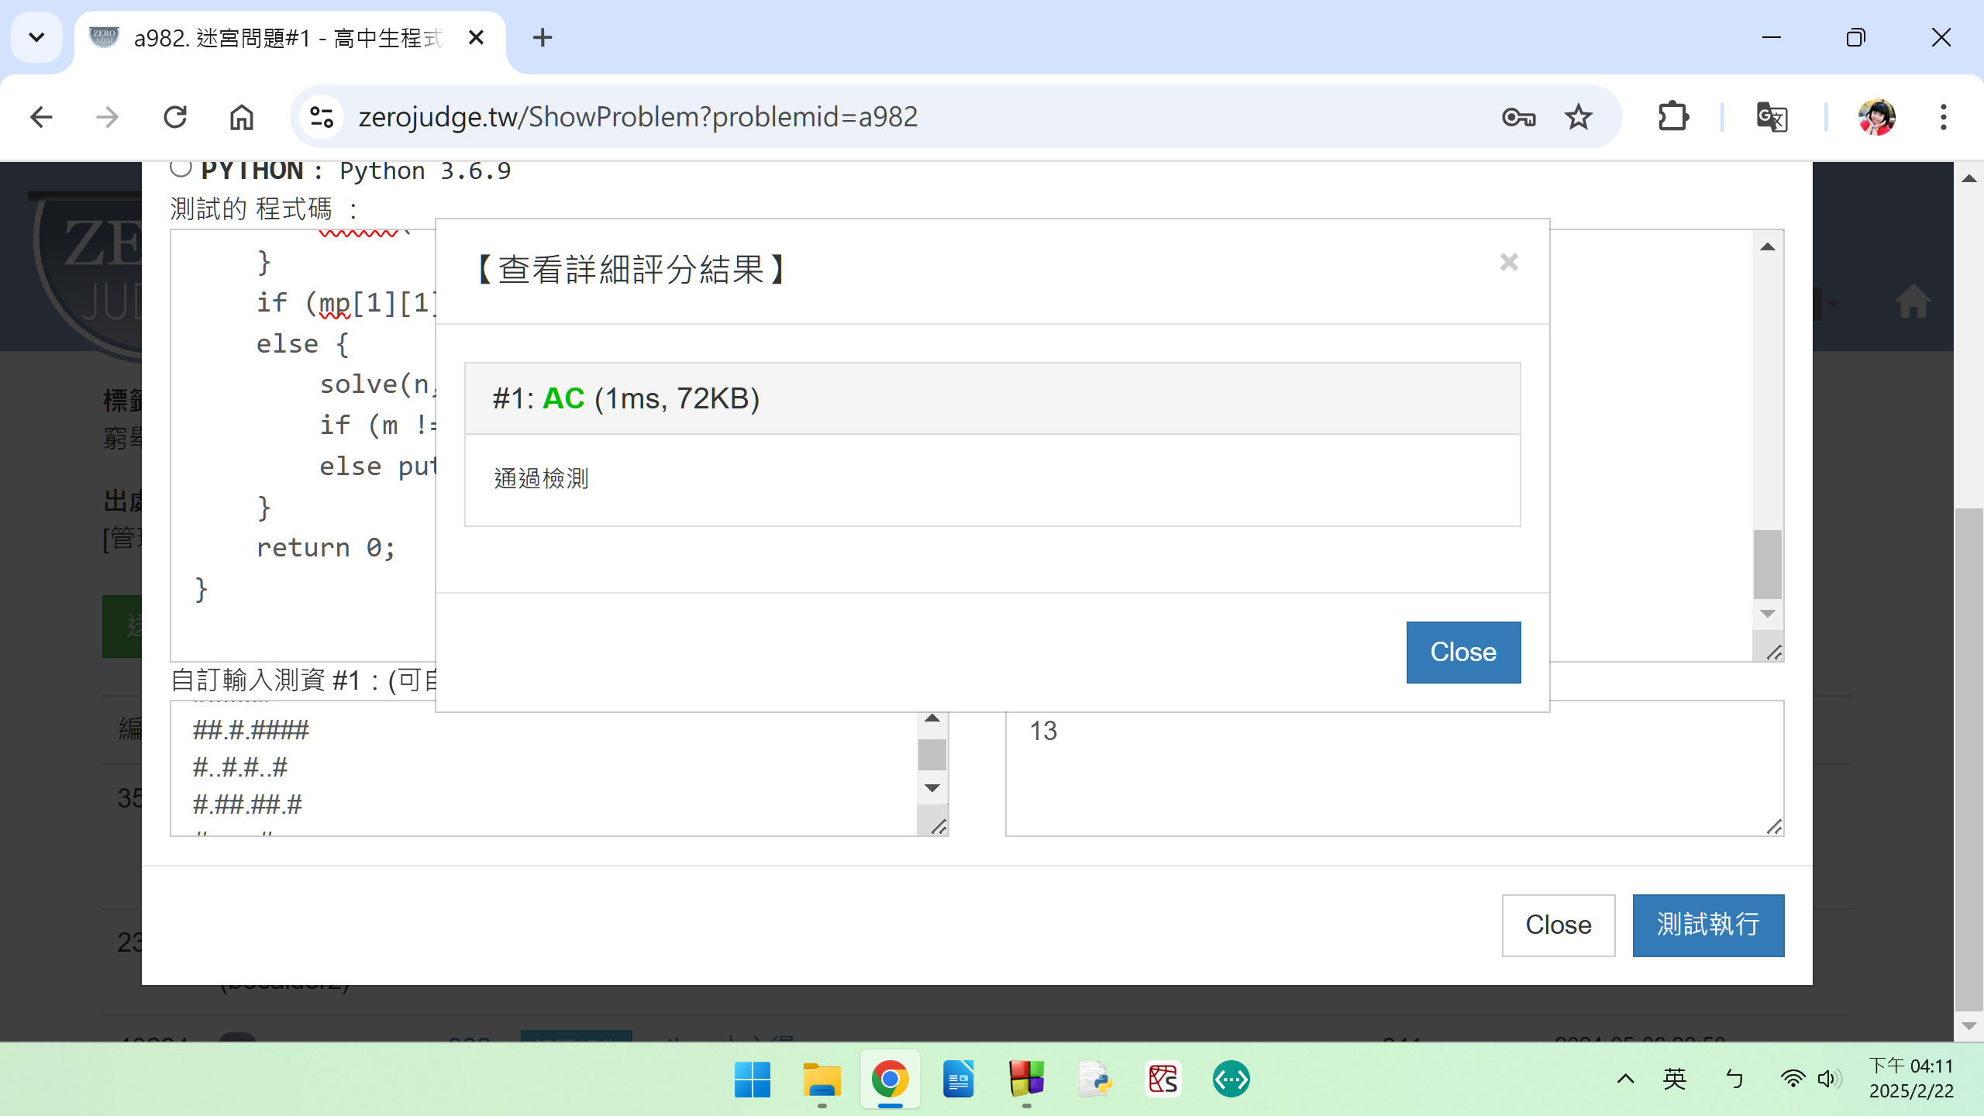This screenshot has height=1116, width=1984.
Task: Click the browser reload icon
Action: coord(175,117)
